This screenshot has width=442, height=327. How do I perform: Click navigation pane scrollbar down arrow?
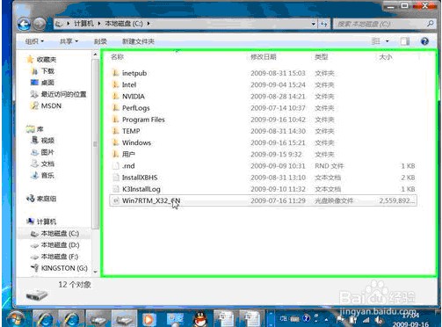pyautogui.click(x=95, y=272)
